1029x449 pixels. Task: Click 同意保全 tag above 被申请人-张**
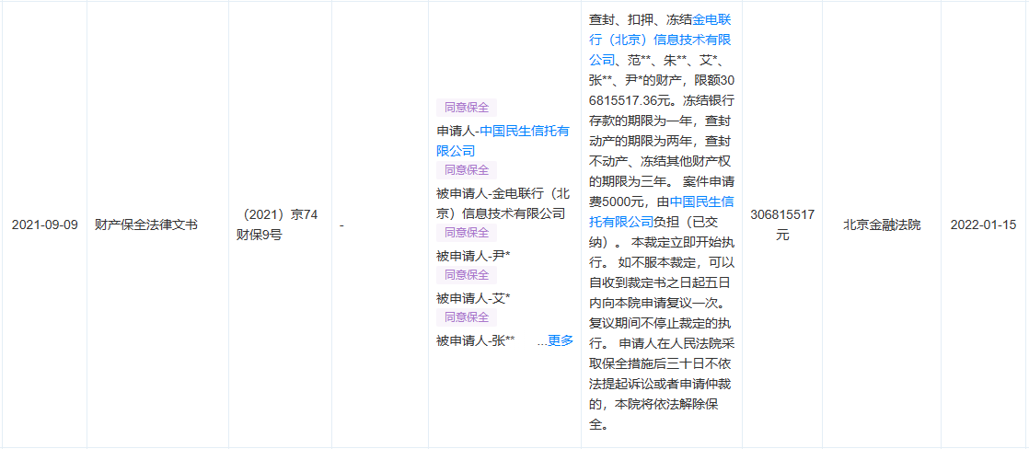[x=467, y=317]
